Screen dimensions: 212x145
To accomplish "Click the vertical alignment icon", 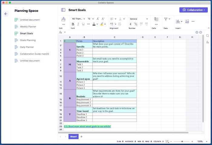I will [x=120, y=19].
